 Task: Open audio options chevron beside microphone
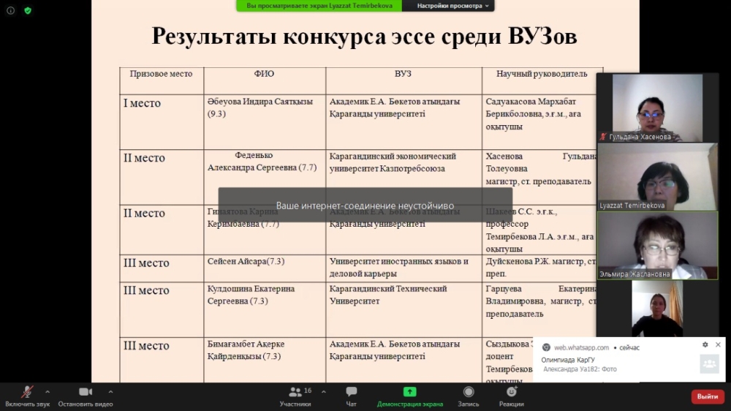point(48,391)
